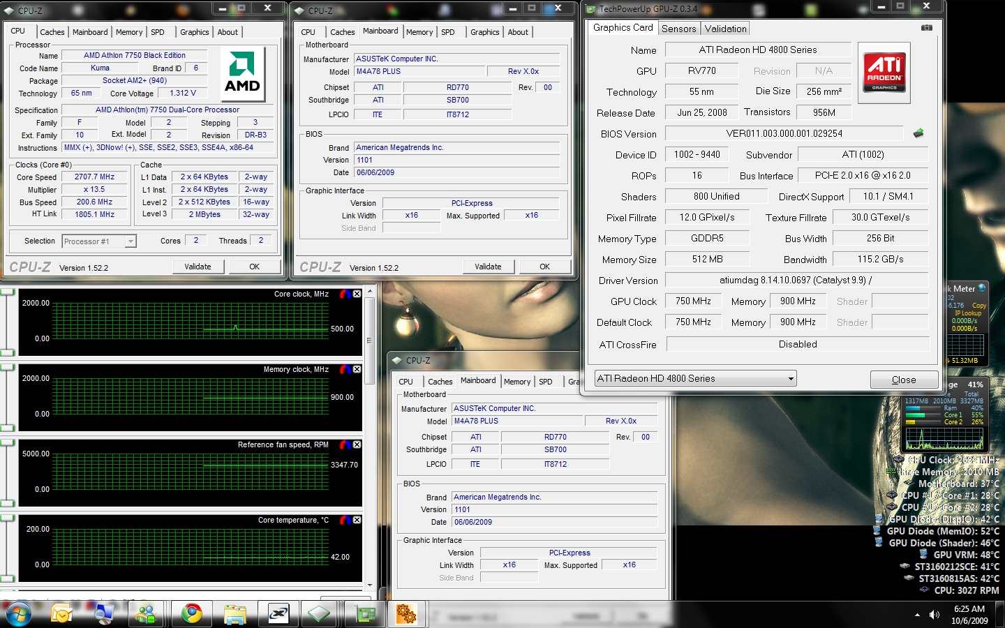Click the graph panel scroll-up arrow

coord(369,290)
